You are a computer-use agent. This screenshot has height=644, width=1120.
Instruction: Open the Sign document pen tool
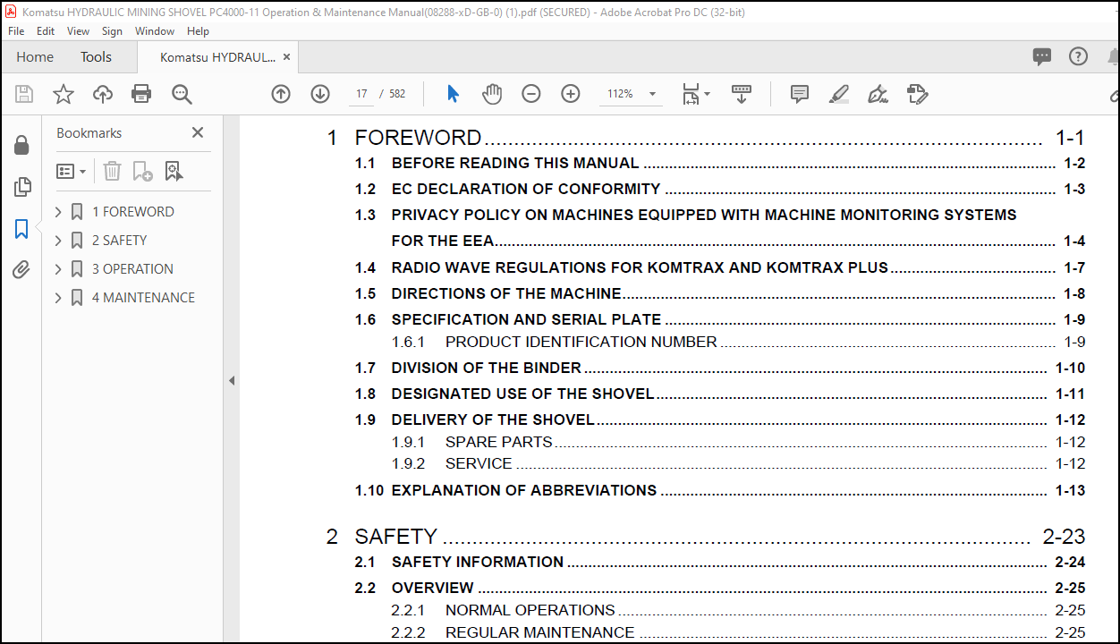pyautogui.click(x=878, y=94)
